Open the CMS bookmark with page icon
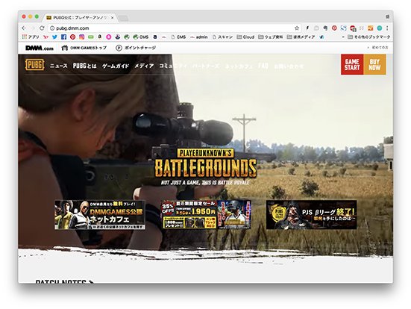 click(x=178, y=37)
